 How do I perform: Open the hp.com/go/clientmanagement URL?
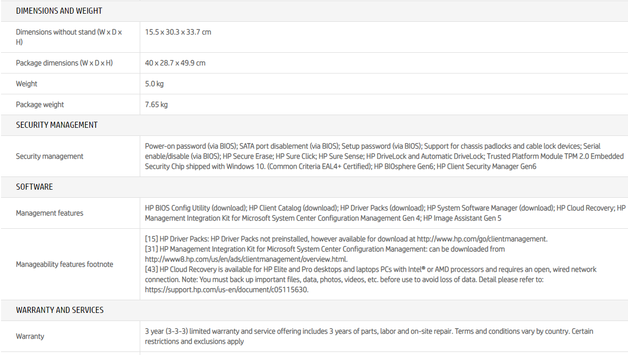pyautogui.click(x=482, y=239)
